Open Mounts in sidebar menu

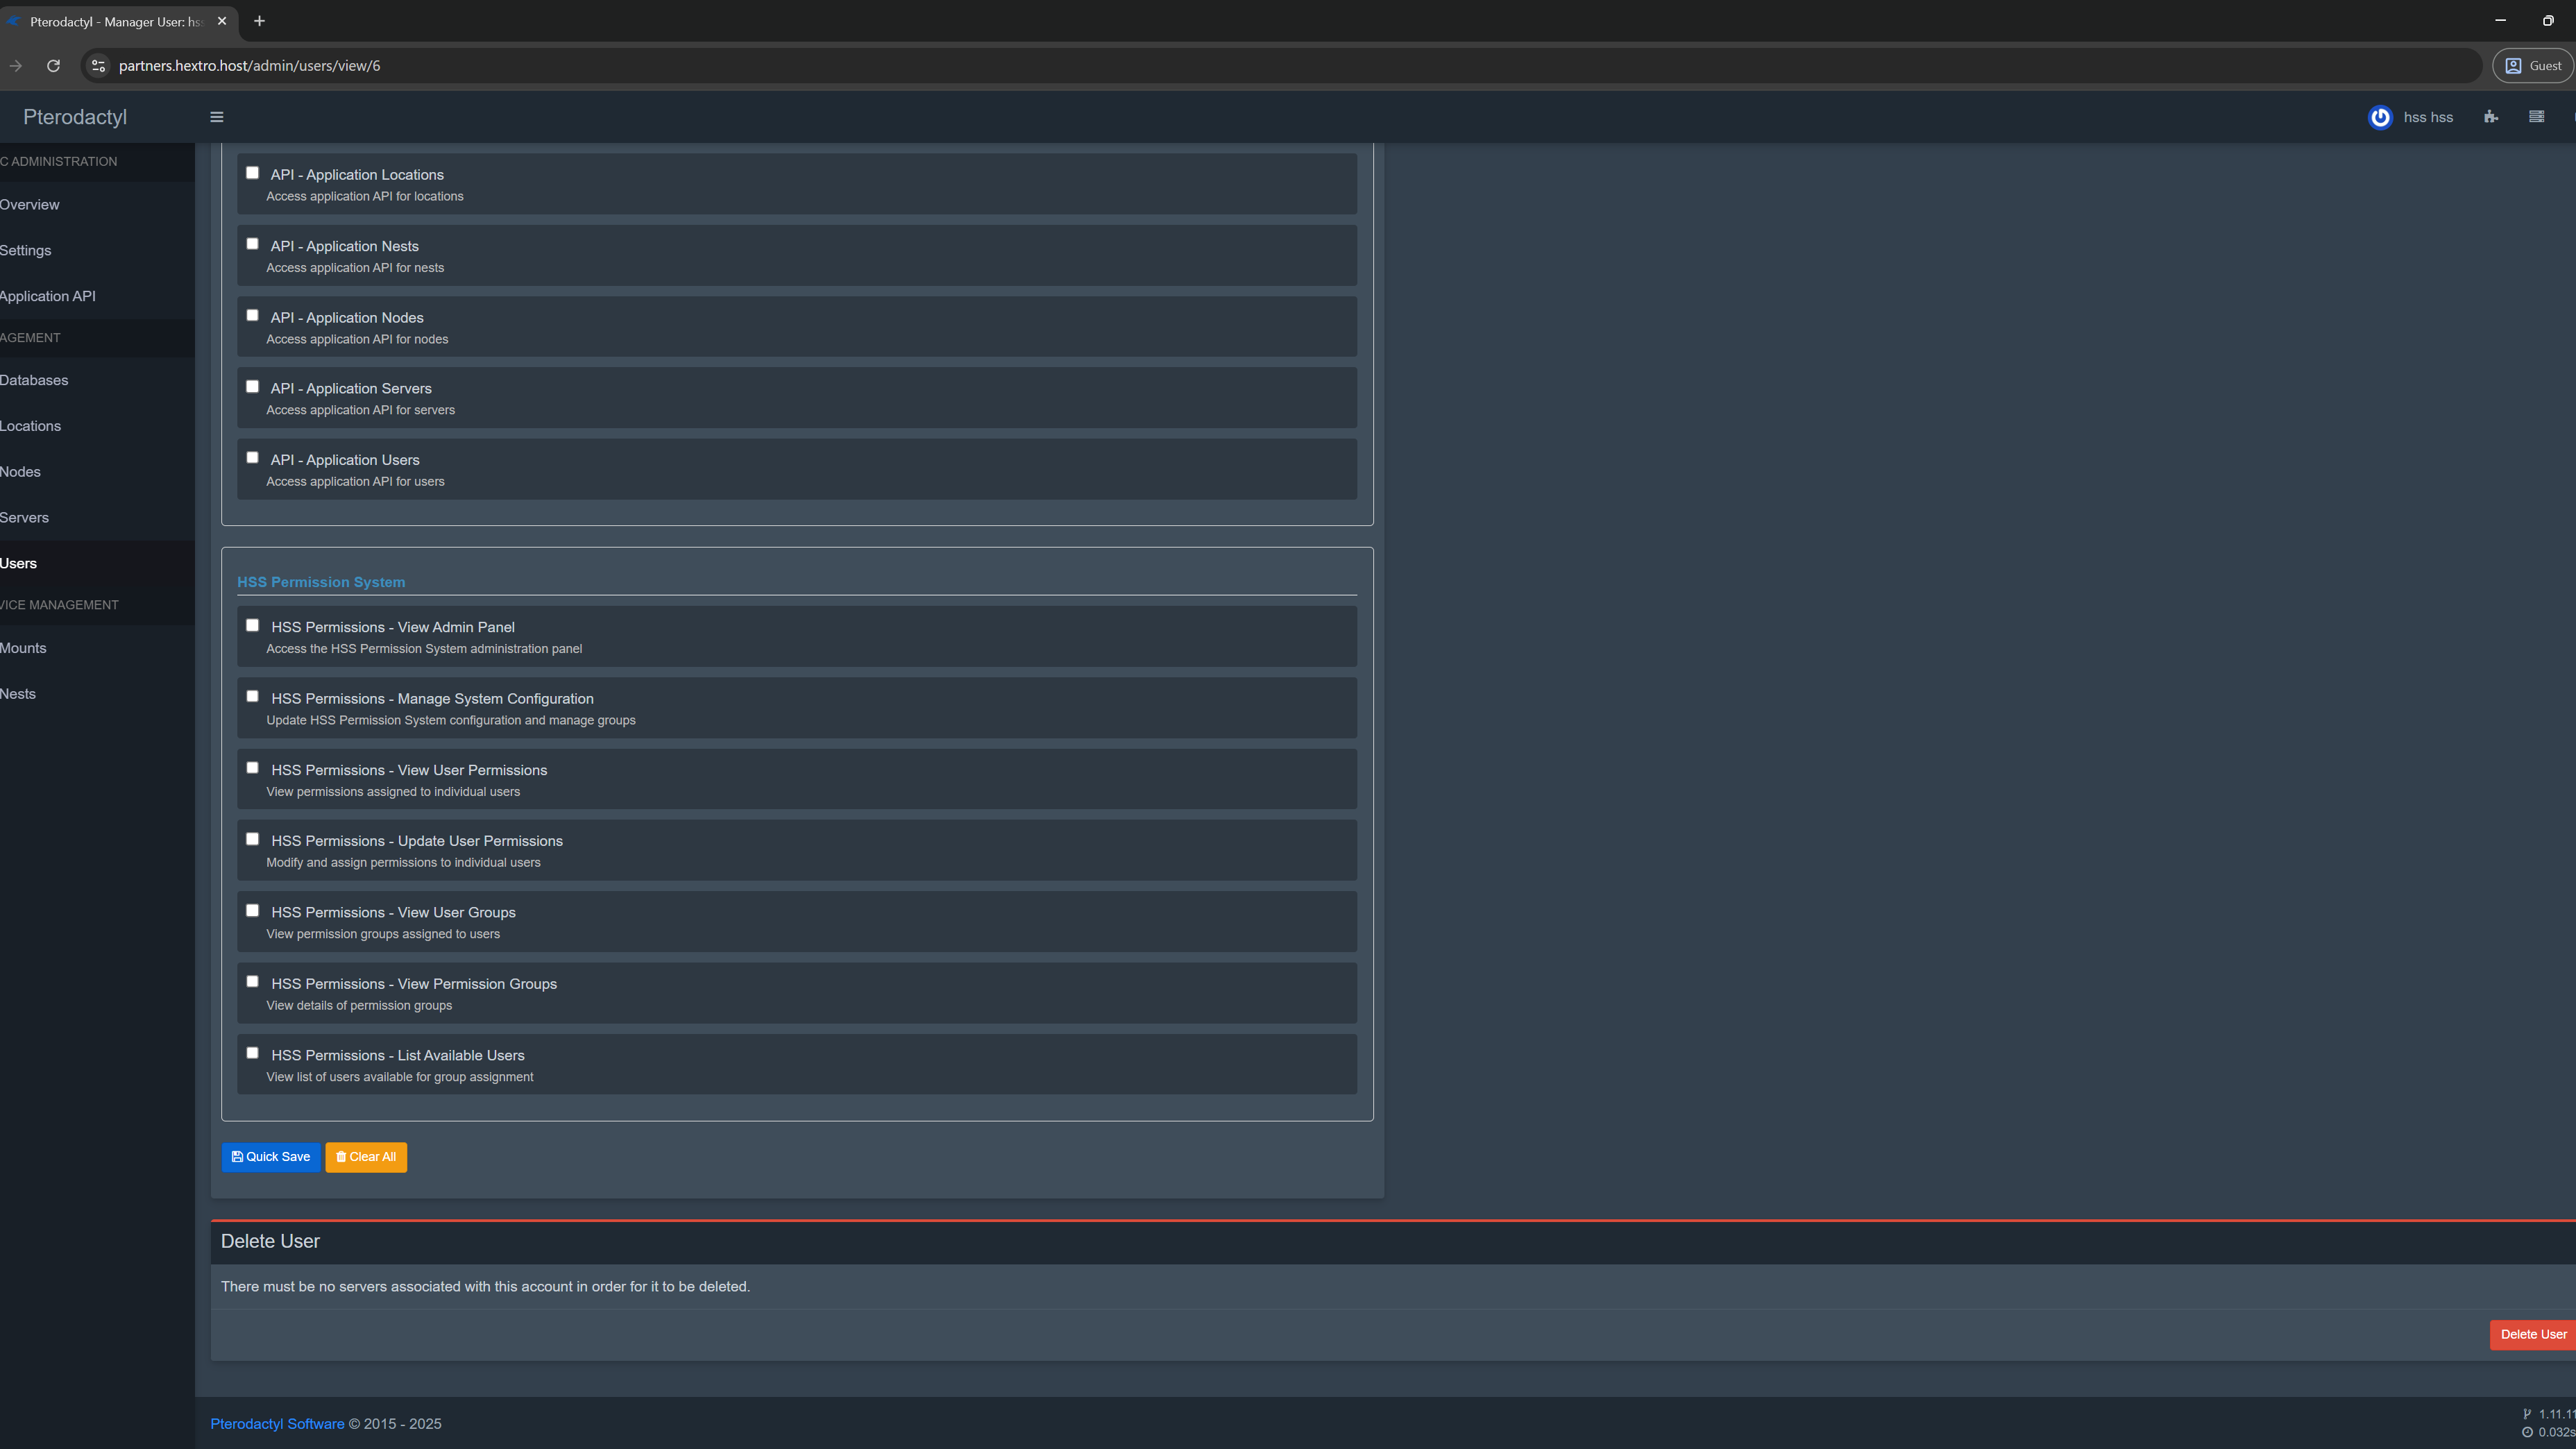tap(23, 648)
